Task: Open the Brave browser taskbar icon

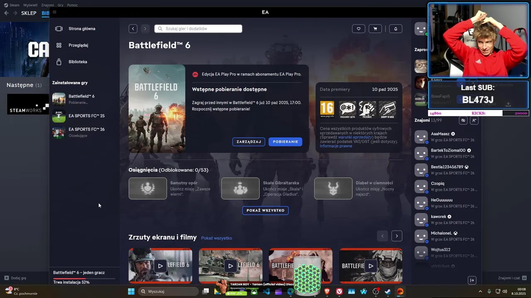Action: (328, 291)
